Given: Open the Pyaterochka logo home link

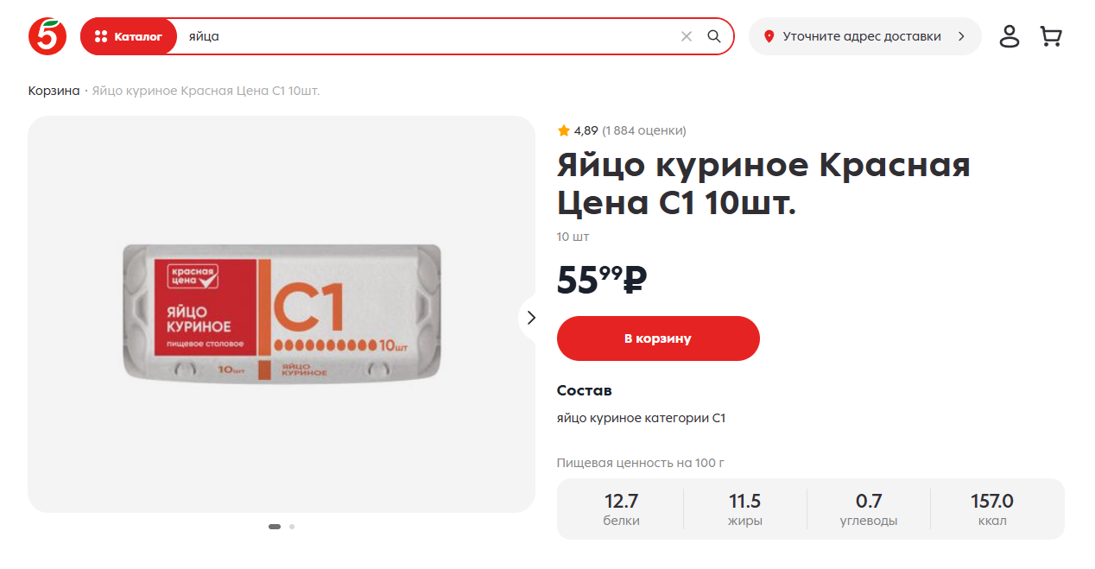Looking at the screenshot, I should pyautogui.click(x=47, y=36).
